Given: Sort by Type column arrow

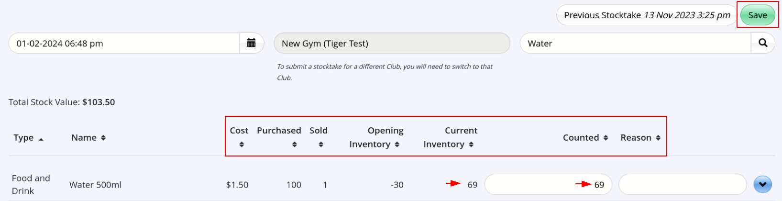Looking at the screenshot, I should click(x=41, y=139).
